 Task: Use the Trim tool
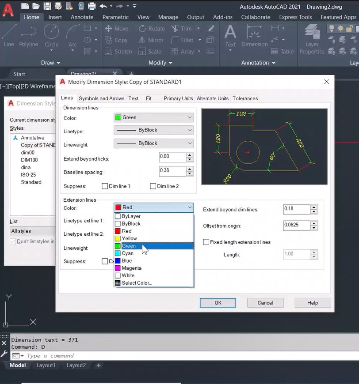182,29
